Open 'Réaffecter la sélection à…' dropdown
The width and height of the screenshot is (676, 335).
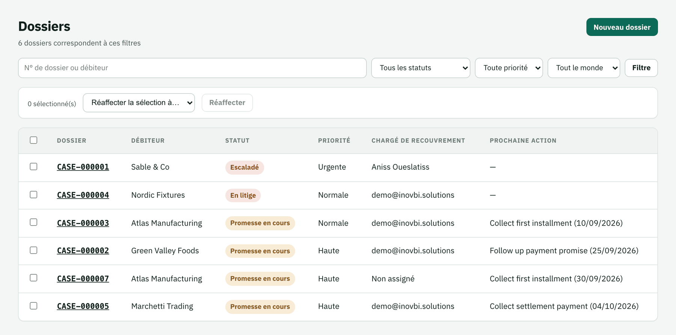pos(139,103)
